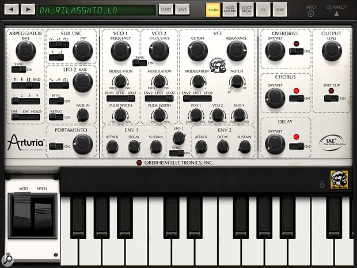357x268 pixels.
Task: Click the Chorus DRY/WET knob
Action: coord(275,98)
